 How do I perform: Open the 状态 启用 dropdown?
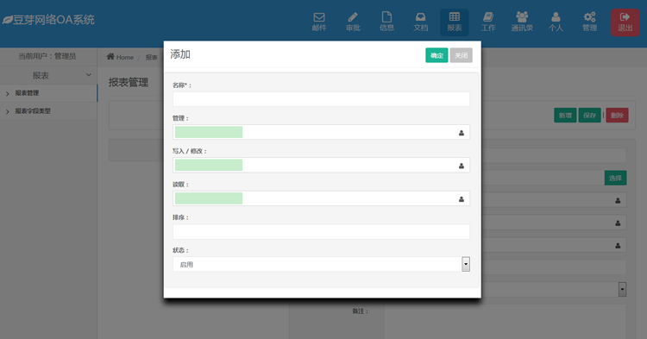point(321,264)
